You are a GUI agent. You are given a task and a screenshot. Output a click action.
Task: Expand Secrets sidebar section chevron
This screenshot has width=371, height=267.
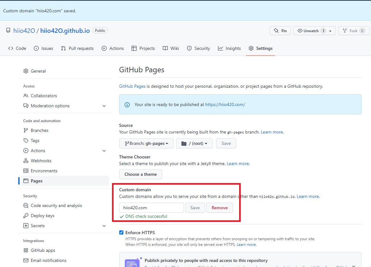104,226
